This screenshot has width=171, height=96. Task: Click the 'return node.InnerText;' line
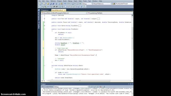tap(64, 78)
